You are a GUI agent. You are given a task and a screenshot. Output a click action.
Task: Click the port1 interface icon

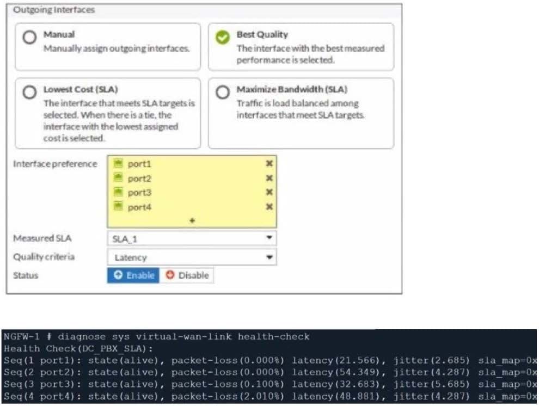(x=119, y=163)
